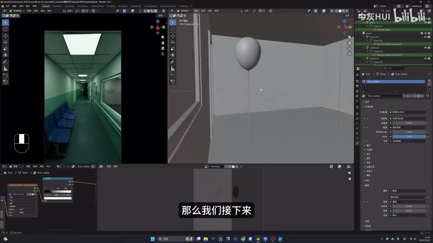The image size is (433, 243).
Task: Select the Measure tool in left viewport
Action: (x=5, y=69)
